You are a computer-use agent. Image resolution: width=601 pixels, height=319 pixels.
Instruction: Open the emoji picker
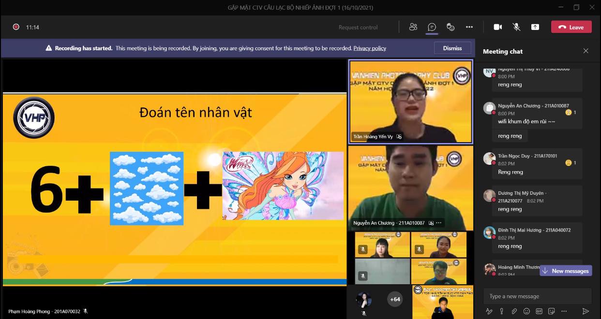coord(526,311)
